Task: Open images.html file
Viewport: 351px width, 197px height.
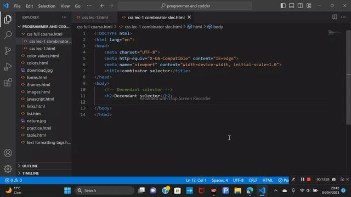Action: click(44, 92)
